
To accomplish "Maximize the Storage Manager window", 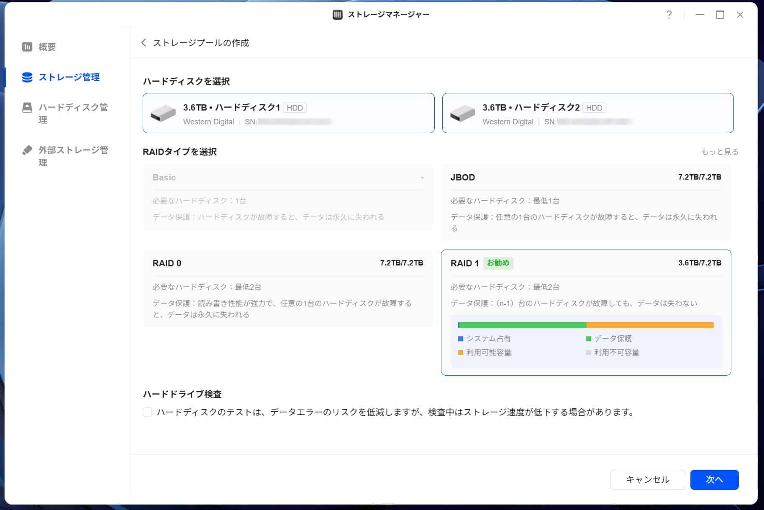I will click(x=720, y=15).
